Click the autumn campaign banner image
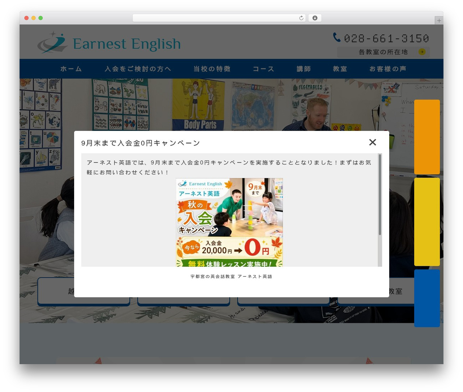463x392 pixels. [x=229, y=222]
